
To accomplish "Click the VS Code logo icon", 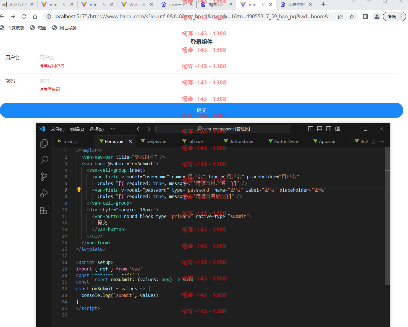I will pos(42,129).
